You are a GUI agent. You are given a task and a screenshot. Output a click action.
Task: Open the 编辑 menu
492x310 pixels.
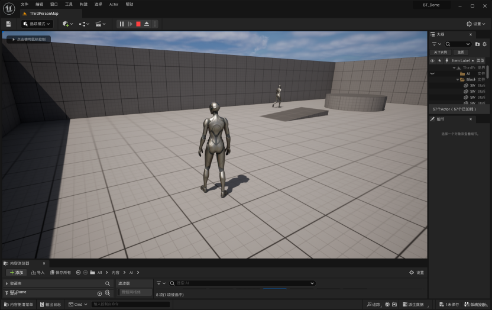pyautogui.click(x=39, y=4)
